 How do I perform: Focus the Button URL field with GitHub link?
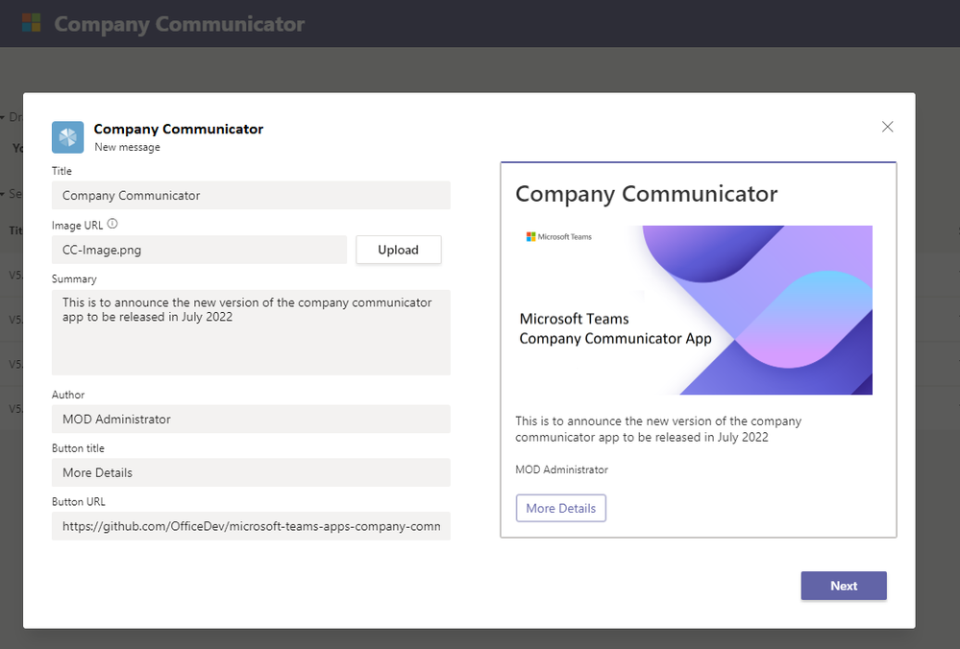pos(251,526)
